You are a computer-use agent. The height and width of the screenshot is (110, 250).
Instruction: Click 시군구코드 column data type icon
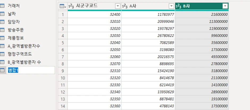[x=71, y=6]
